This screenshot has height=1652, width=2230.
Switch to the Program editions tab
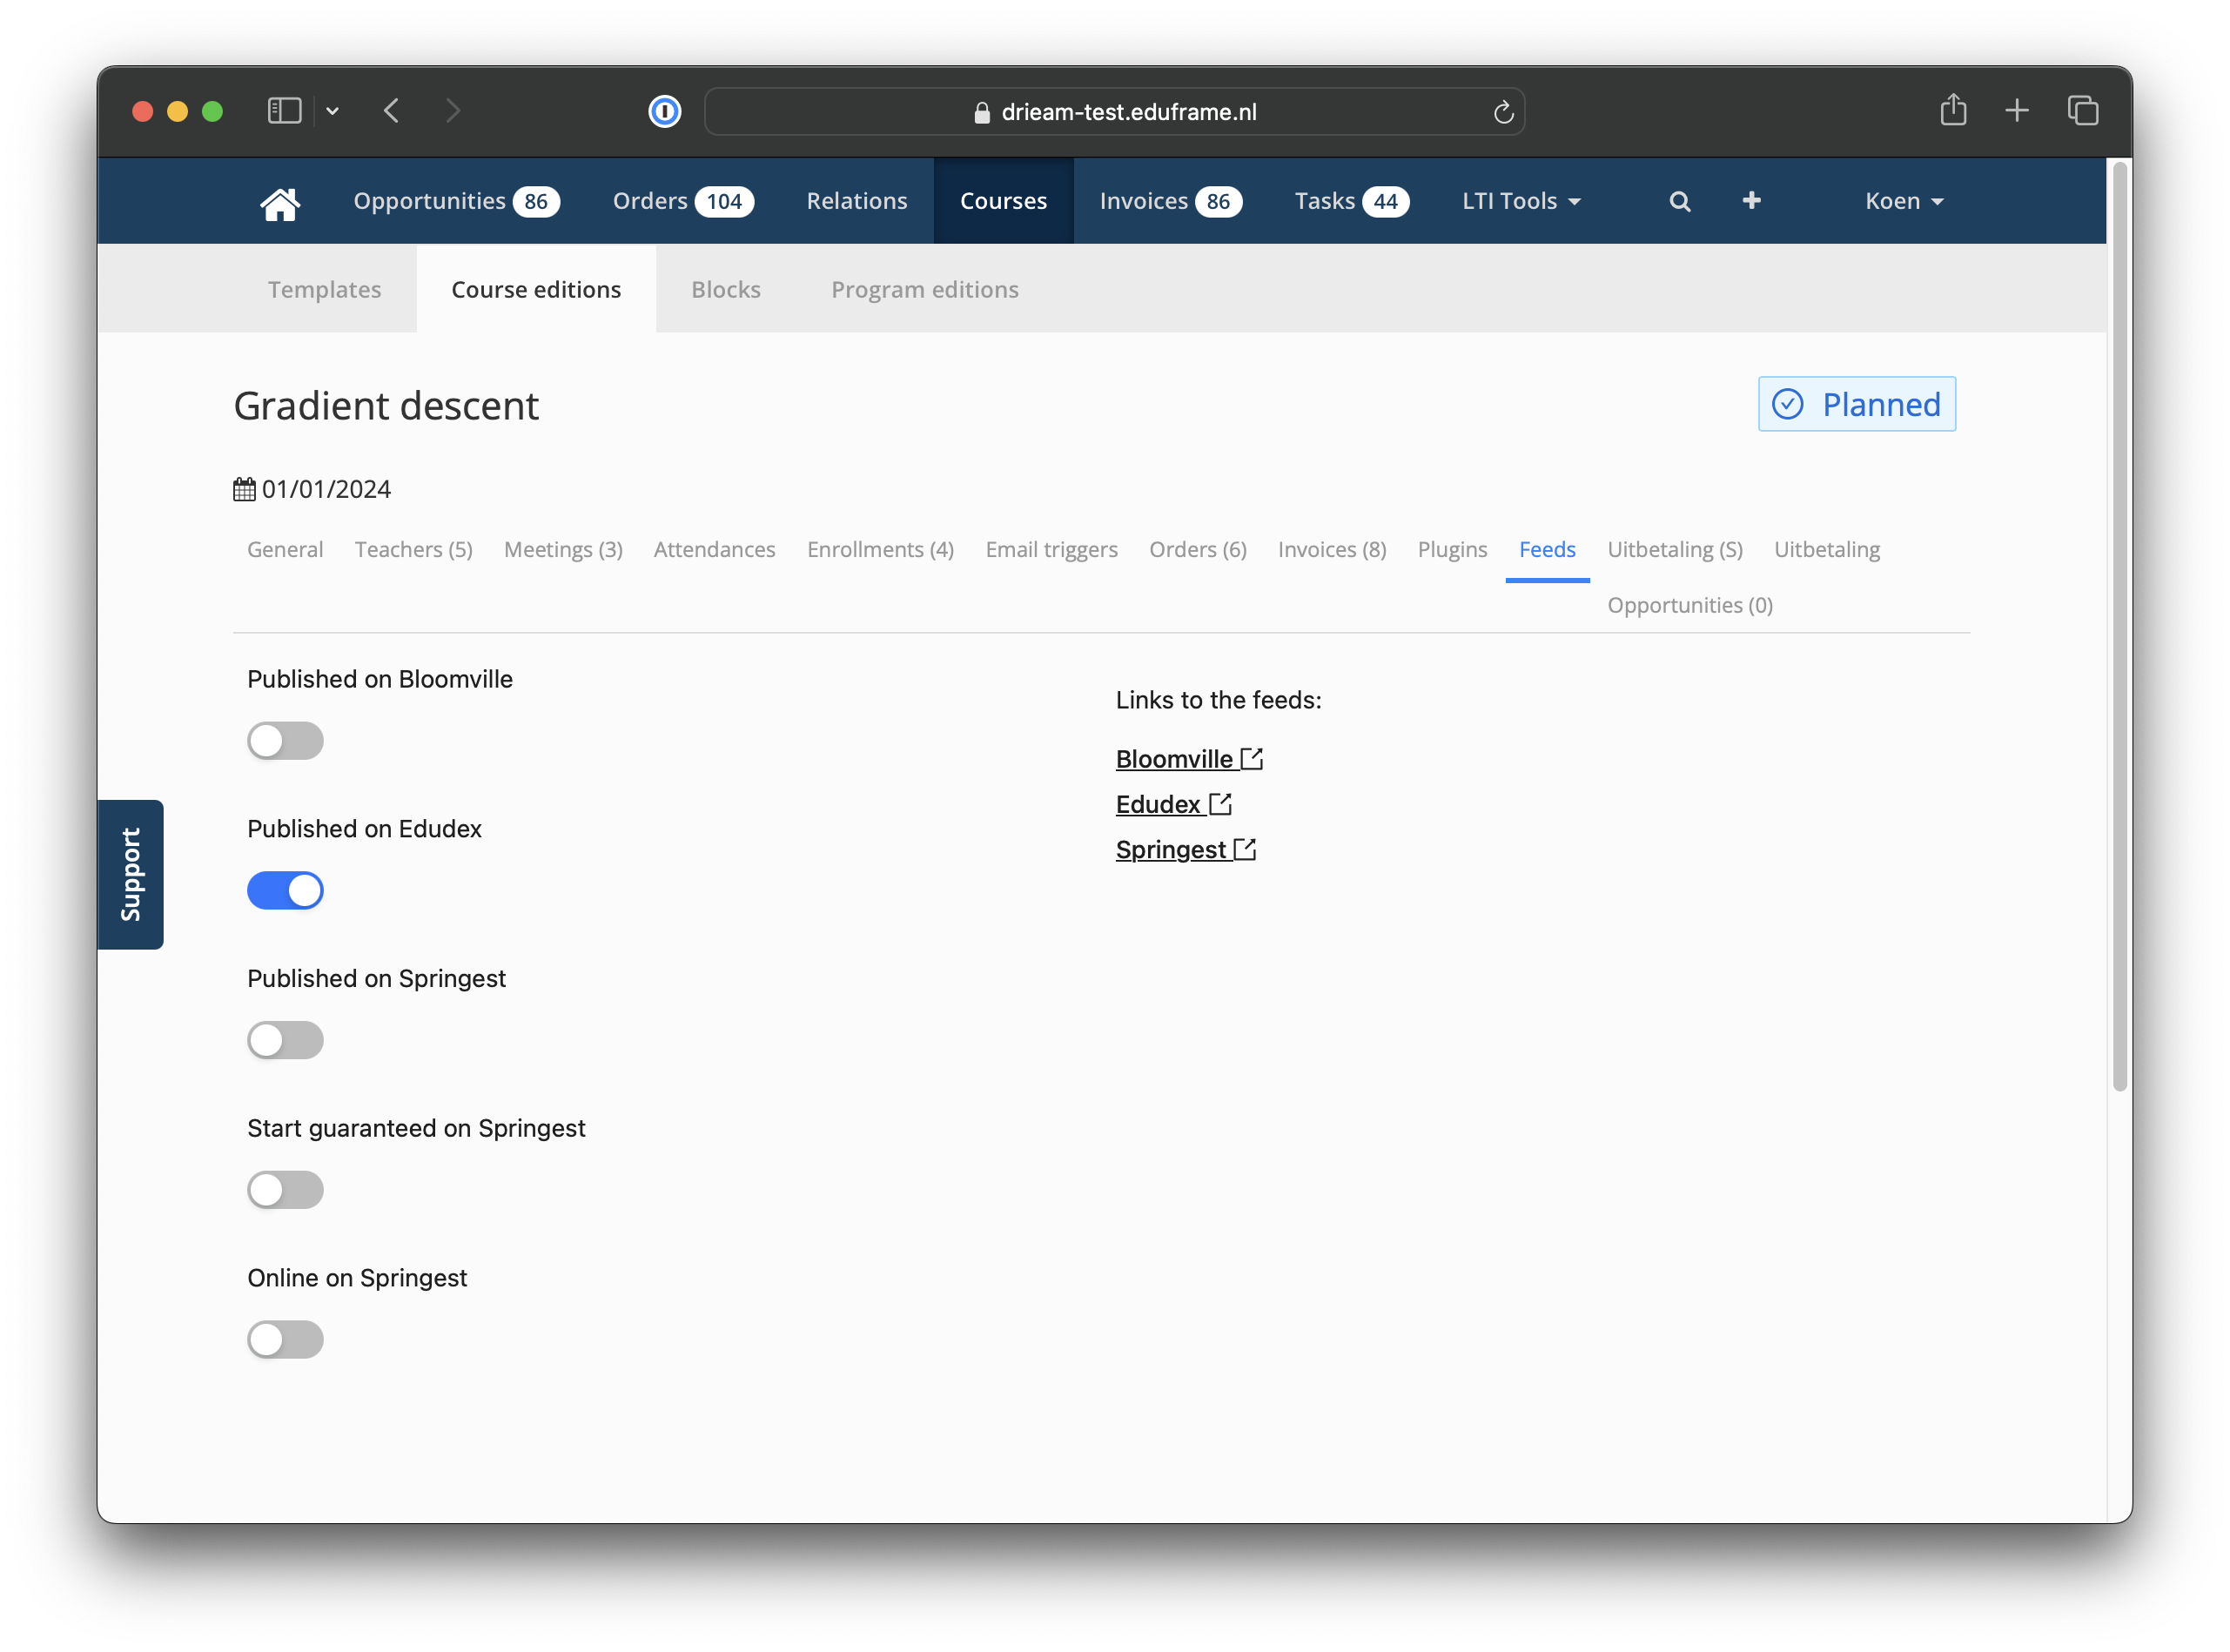tap(925, 289)
